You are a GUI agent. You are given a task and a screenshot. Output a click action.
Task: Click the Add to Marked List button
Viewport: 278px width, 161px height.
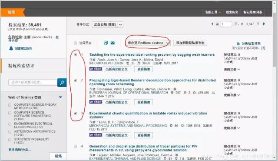click(190, 43)
